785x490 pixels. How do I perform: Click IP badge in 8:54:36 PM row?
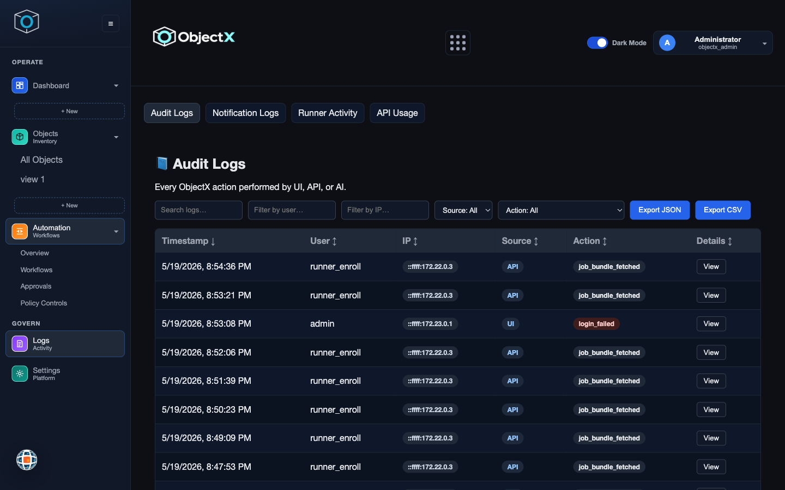pos(430,267)
